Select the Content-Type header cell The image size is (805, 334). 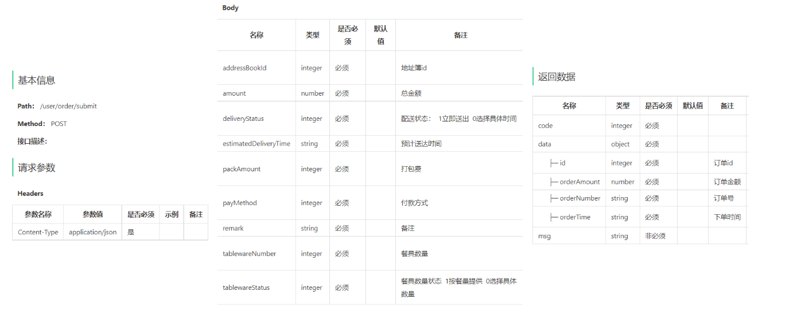tap(38, 232)
